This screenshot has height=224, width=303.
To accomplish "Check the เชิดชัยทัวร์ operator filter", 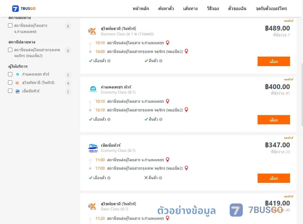I will pos(10,91).
